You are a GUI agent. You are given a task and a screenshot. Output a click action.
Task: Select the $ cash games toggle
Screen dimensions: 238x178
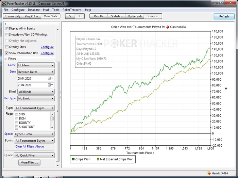(70, 16)
